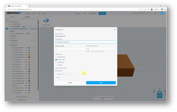177x112 pixels.
Task: Click the green swatch for TPMS Gyroid (CV)
Action: 29,52
